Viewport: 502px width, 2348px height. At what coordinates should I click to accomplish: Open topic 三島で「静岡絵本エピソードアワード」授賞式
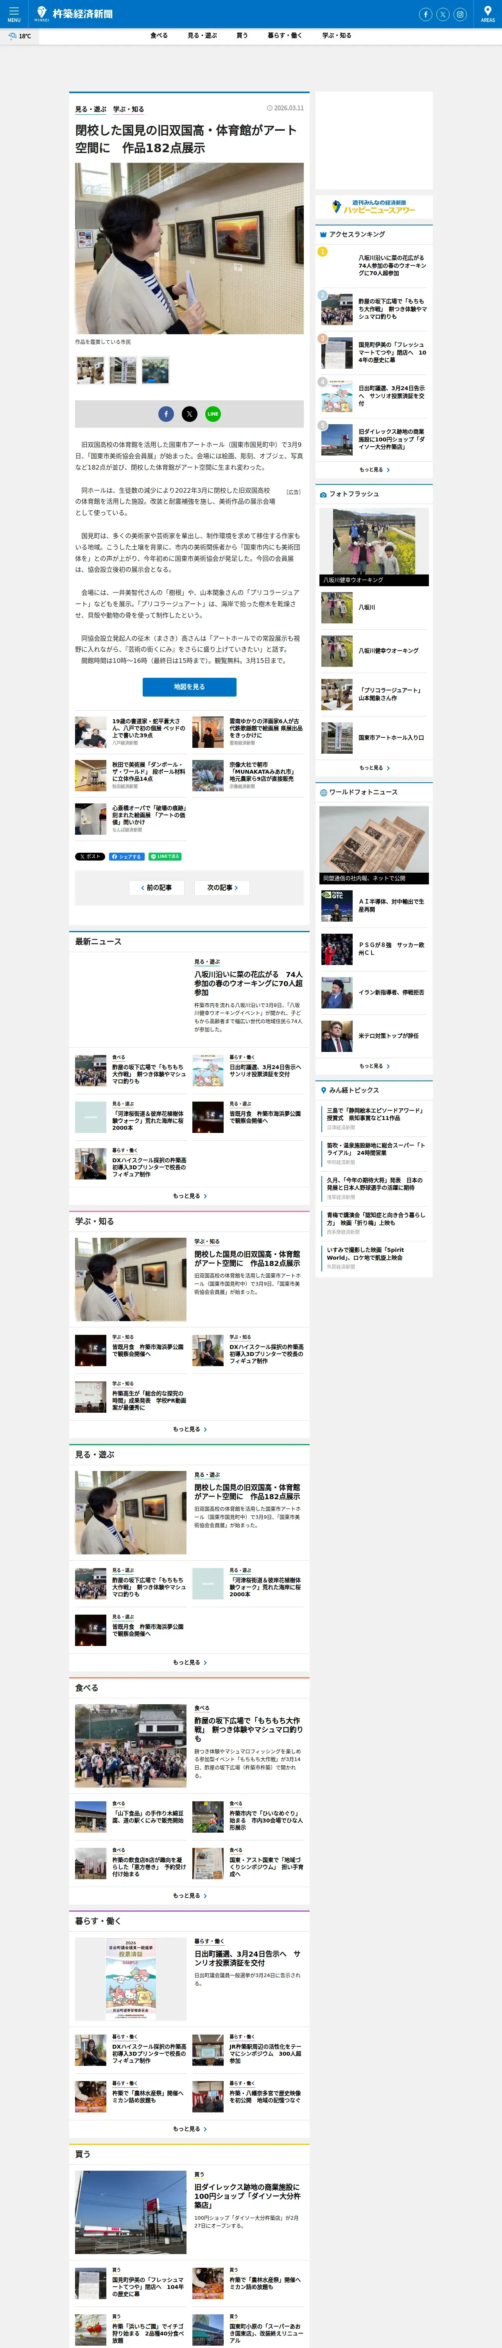(375, 1115)
